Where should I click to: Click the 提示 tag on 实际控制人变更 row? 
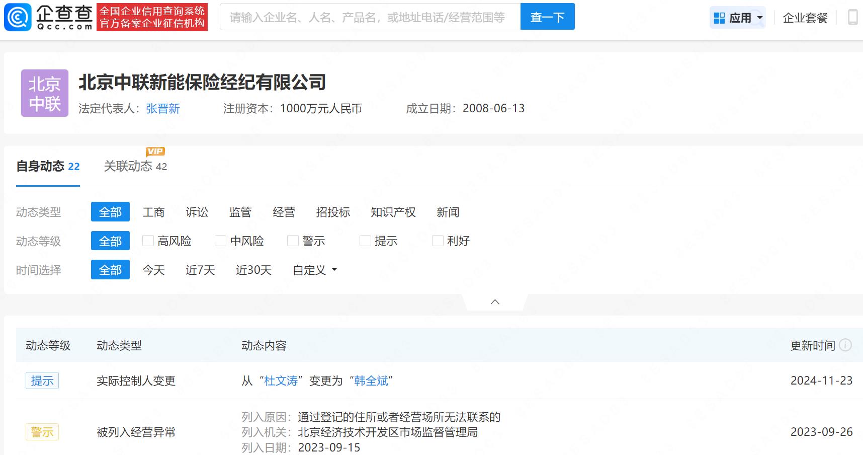point(42,381)
